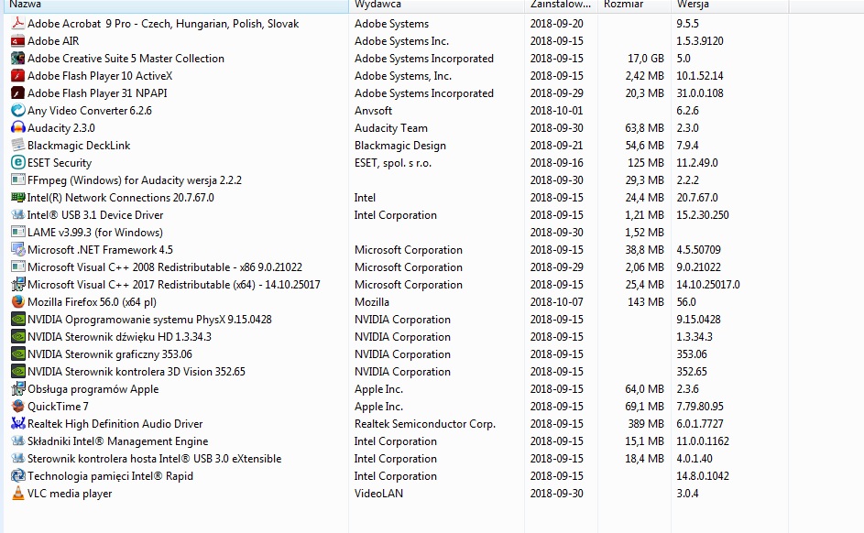Click the Audacity headphones icon
The image size is (864, 533).
coord(18,127)
